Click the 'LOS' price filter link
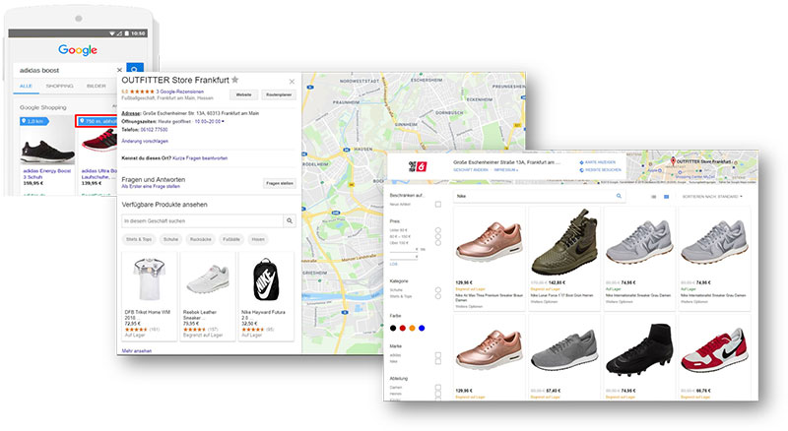Image resolution: width=788 pixels, height=431 pixels. click(393, 265)
